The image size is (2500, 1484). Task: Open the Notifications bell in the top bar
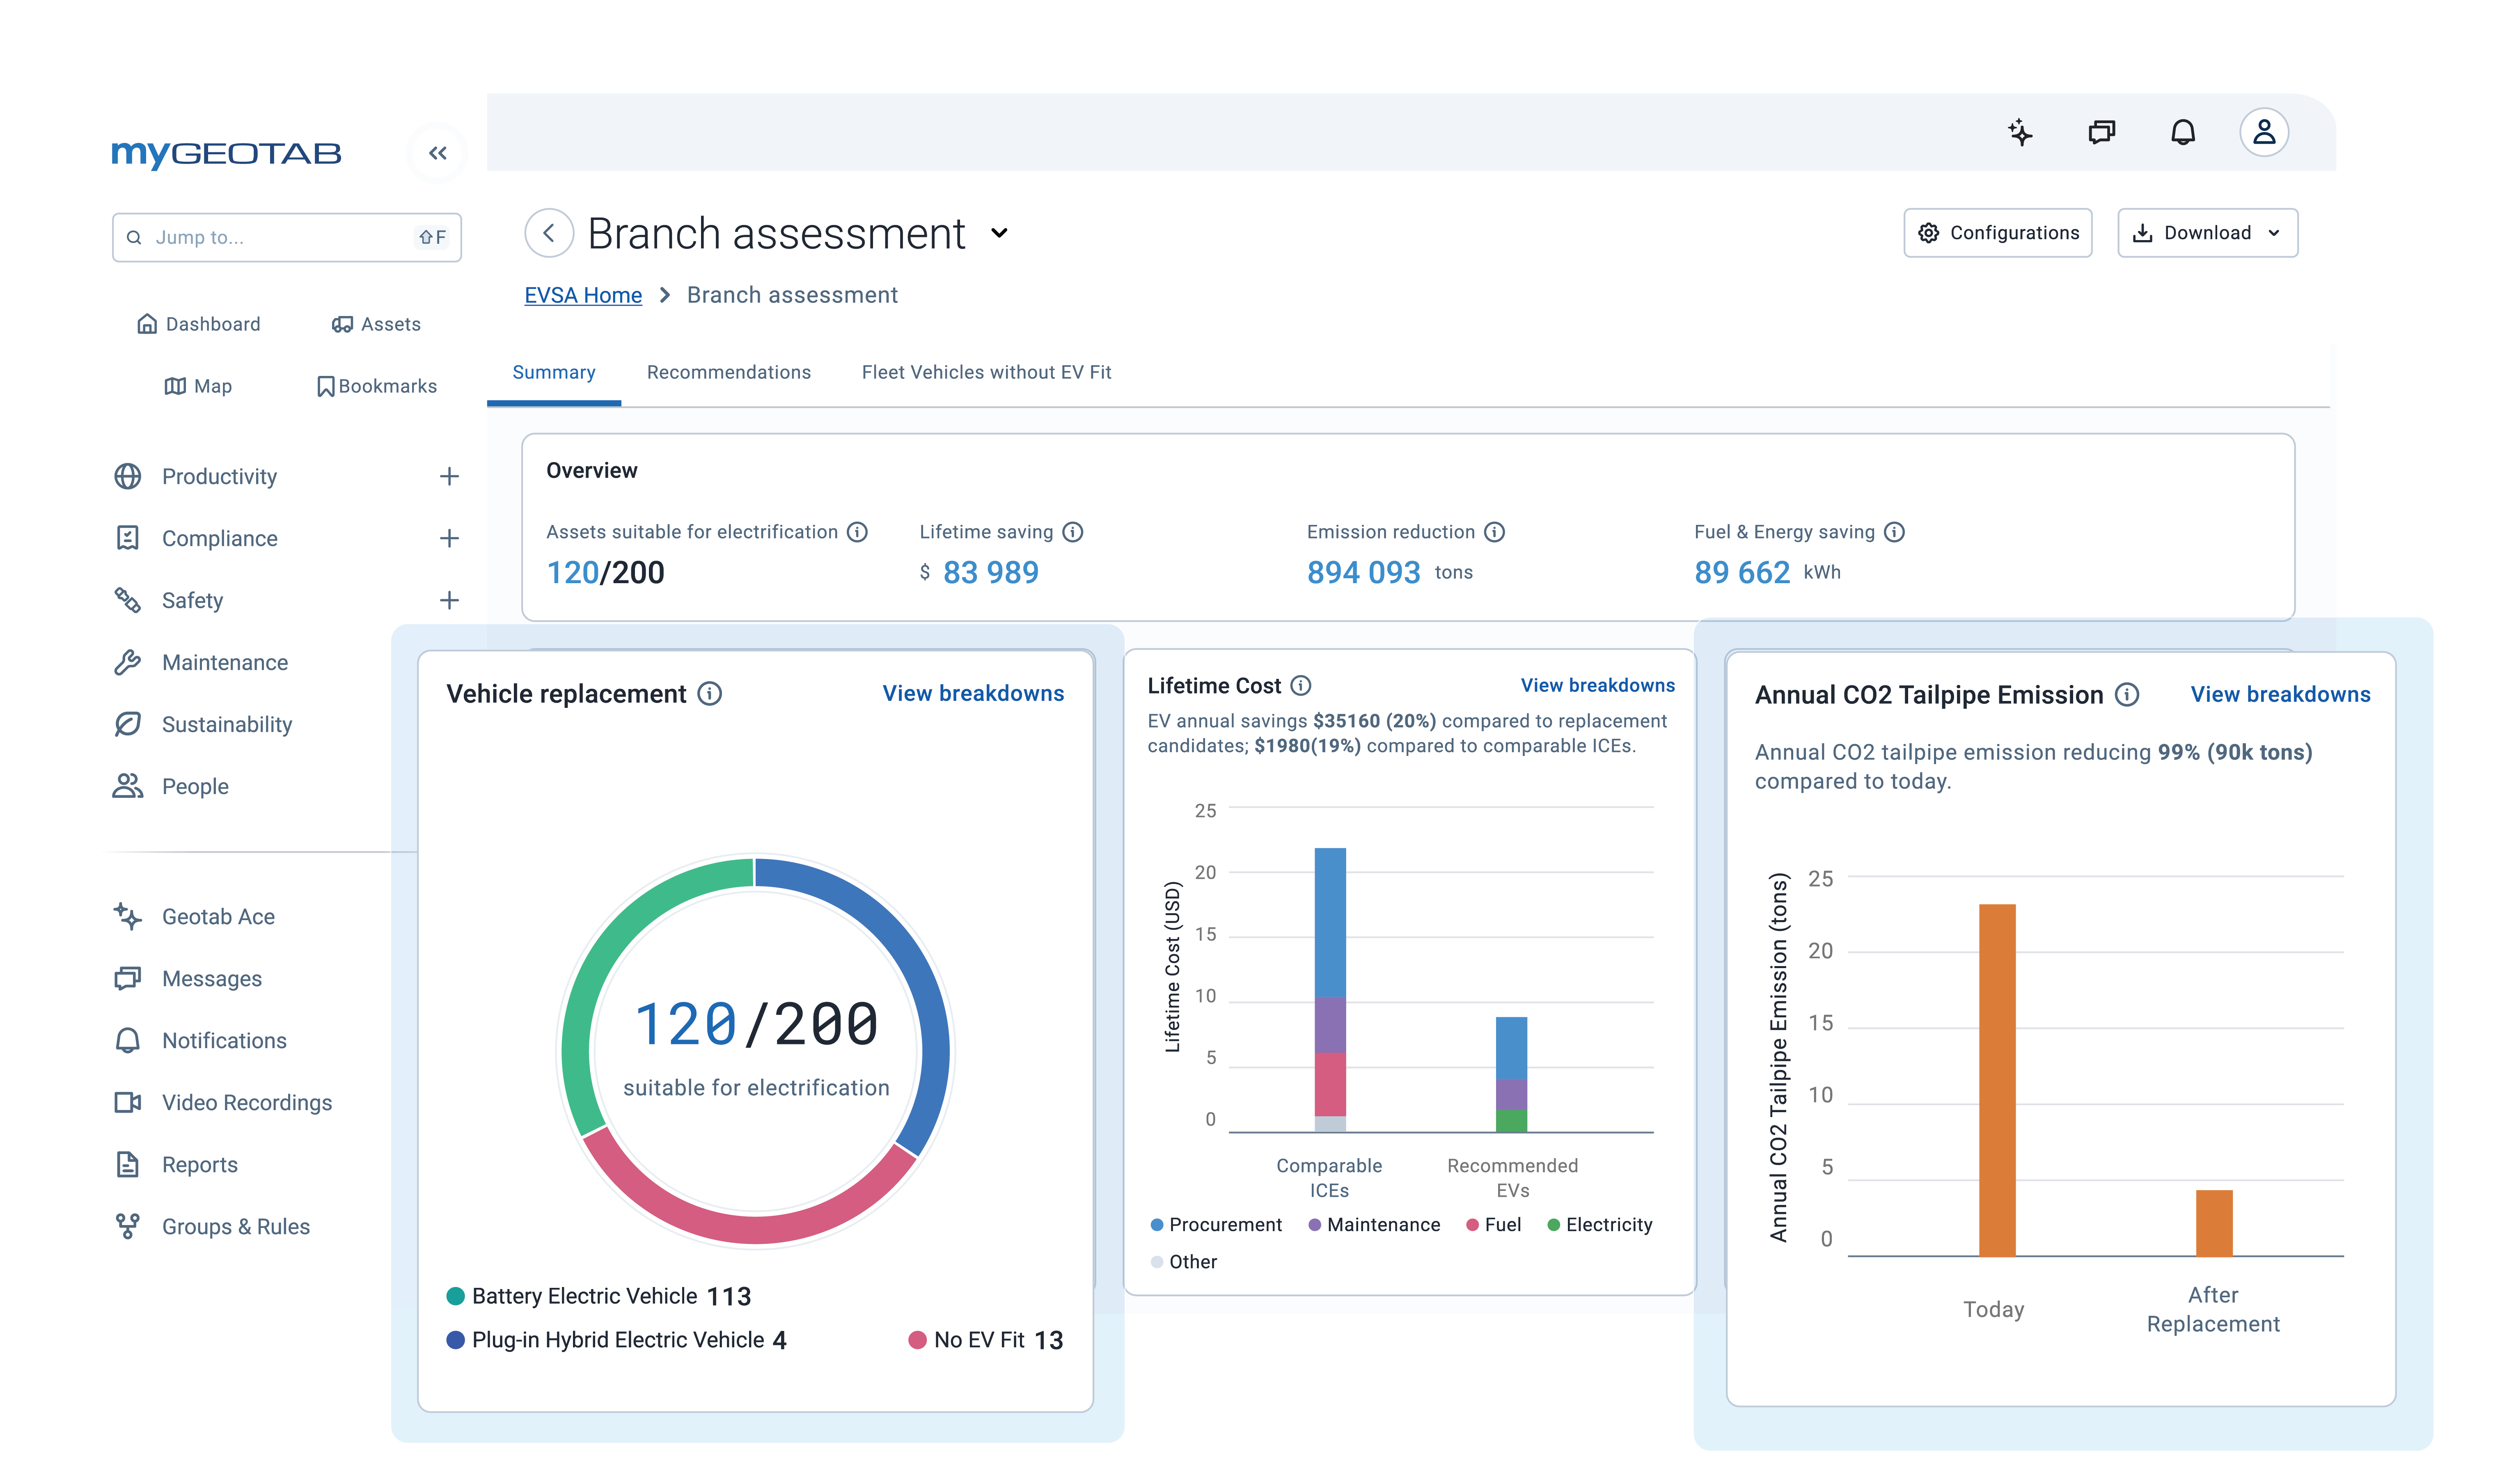(2184, 132)
